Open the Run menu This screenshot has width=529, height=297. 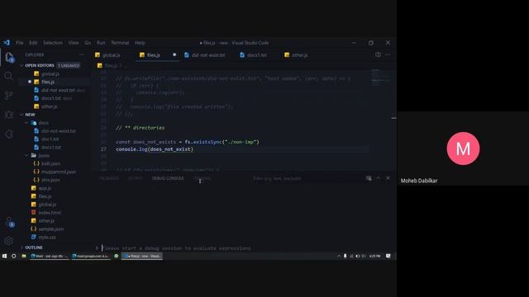[101, 43]
